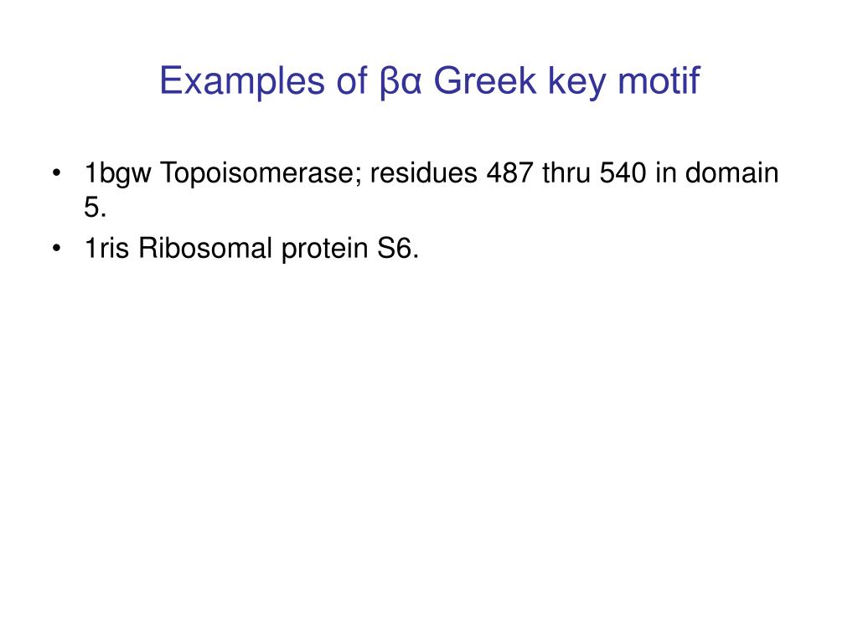Click the '5.' on the wrapped line
858x643 pixels.
click(96, 208)
